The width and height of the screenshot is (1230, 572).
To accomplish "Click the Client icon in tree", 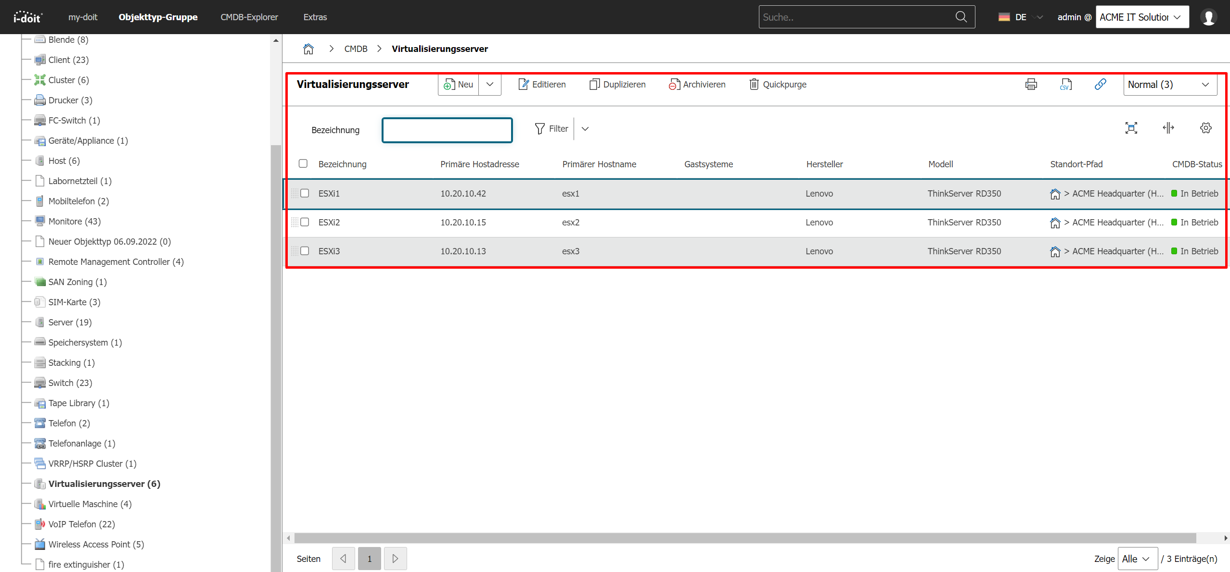I will (40, 60).
